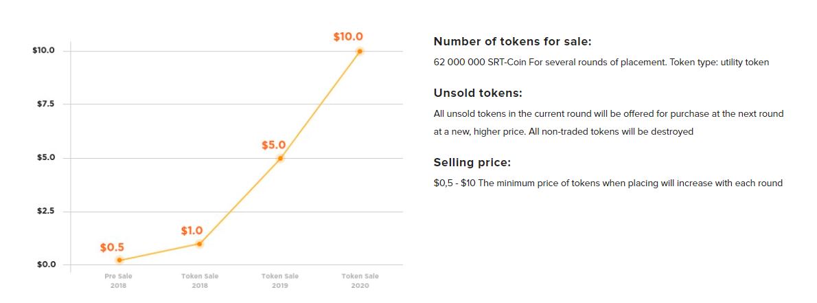Click the Pre Sale 2018 data point
817x303 pixels.
click(119, 260)
